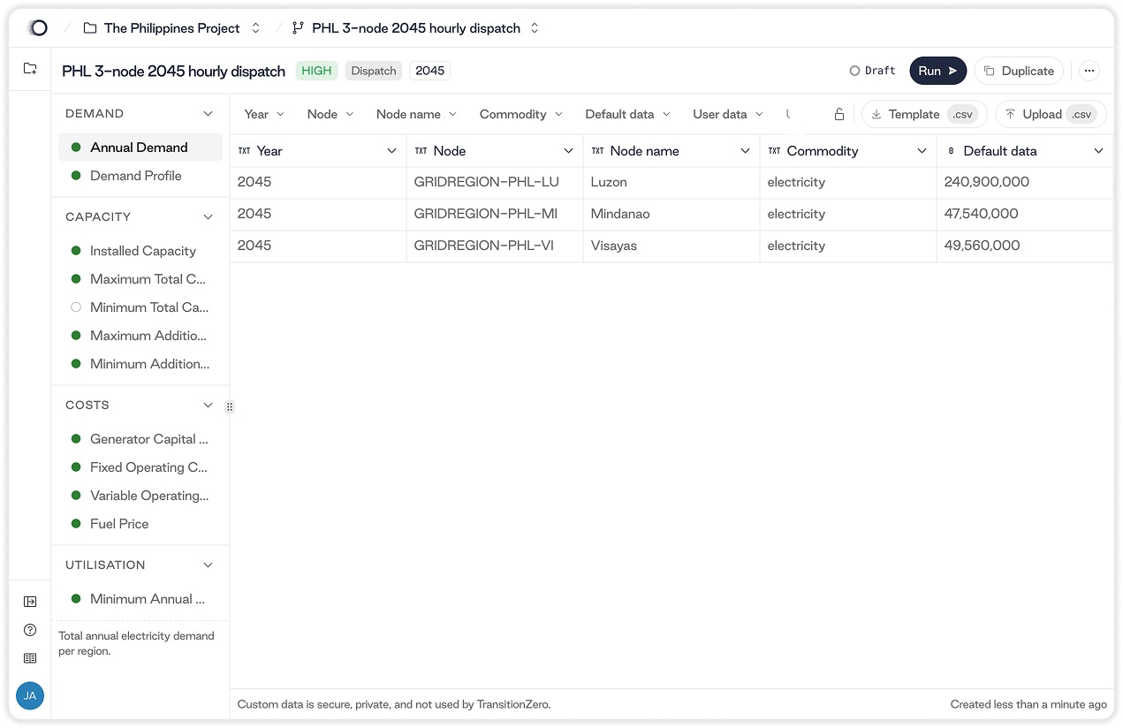Open the Year filter dropdown
Viewport: 1123px width, 728px height.
click(x=265, y=114)
